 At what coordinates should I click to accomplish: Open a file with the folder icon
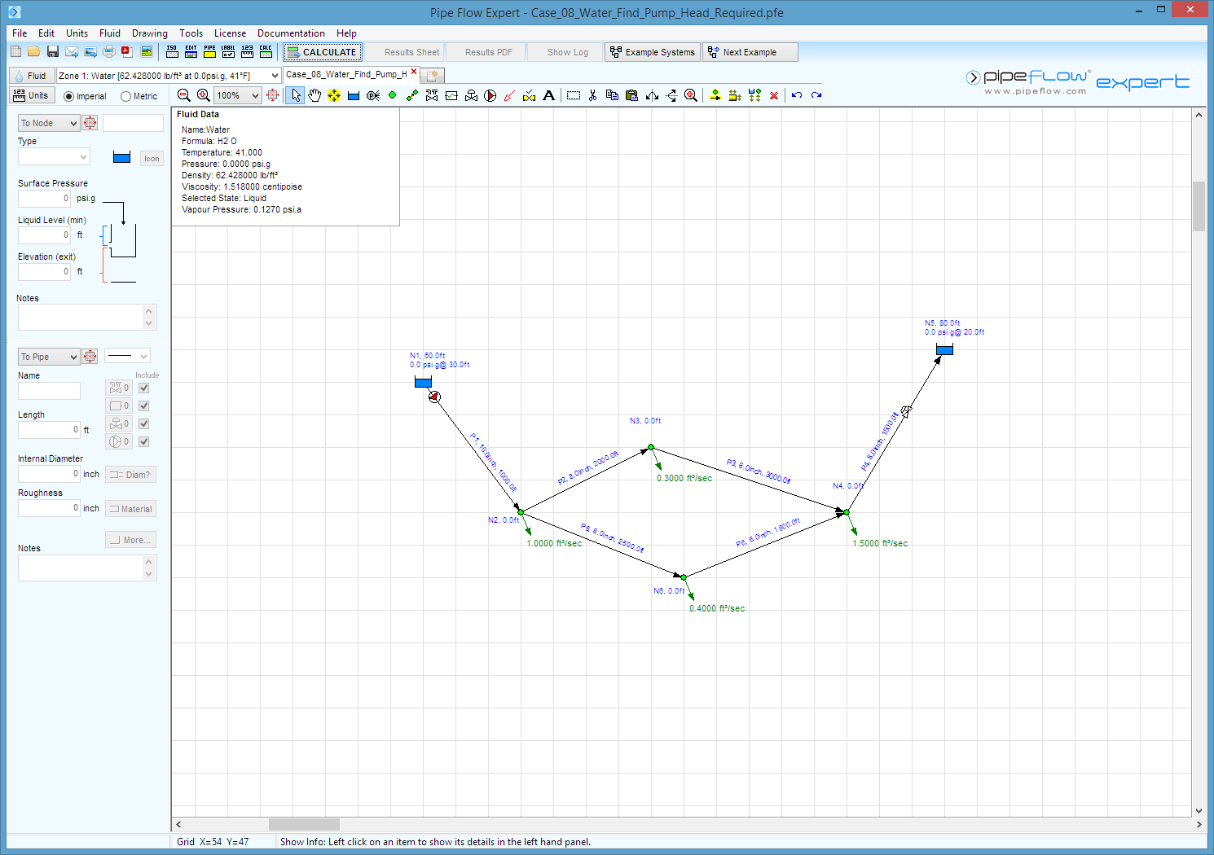click(x=33, y=52)
